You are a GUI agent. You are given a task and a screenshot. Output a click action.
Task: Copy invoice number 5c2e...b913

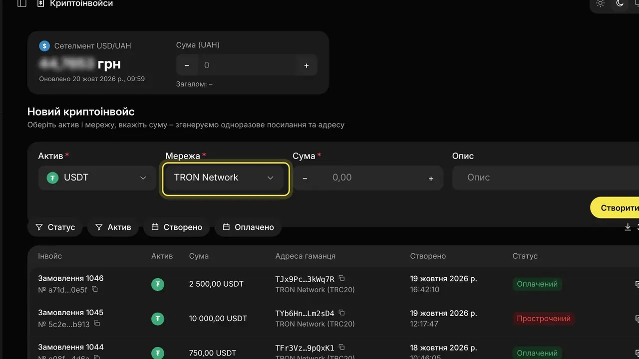(x=97, y=324)
